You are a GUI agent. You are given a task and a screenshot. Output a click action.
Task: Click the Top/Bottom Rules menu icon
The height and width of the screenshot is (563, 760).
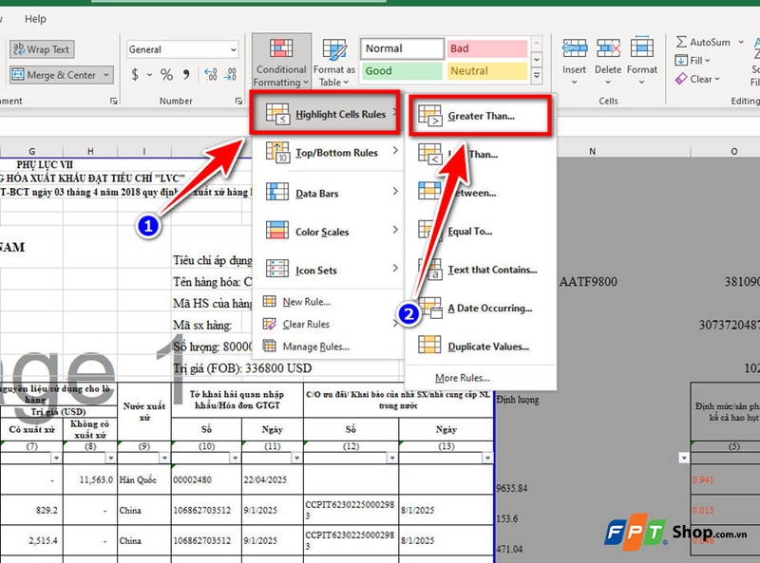pyautogui.click(x=277, y=152)
